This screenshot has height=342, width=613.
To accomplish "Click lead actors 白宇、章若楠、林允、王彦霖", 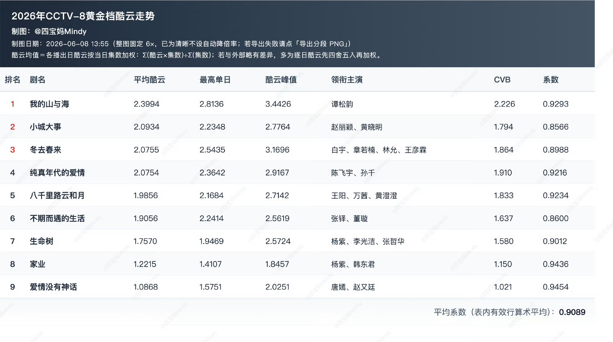I will point(379,150).
